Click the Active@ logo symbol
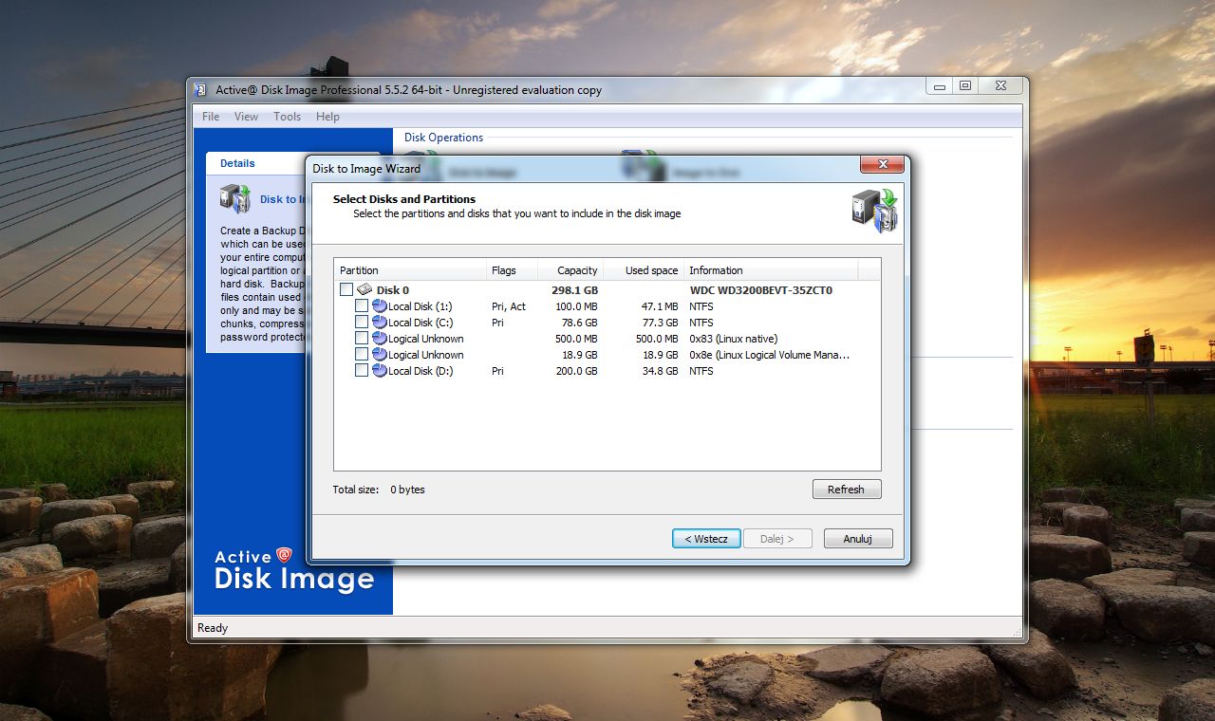This screenshot has height=721, width=1215. [284, 556]
